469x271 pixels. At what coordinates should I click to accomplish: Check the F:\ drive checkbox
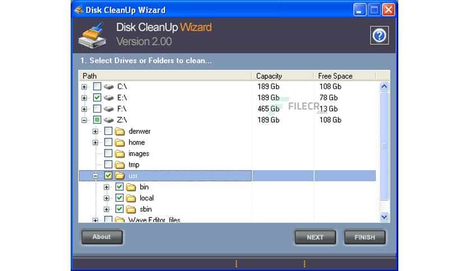[97, 109]
